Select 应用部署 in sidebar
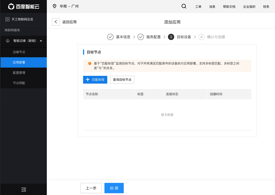Screen dimensions: 275x195 [24, 62]
